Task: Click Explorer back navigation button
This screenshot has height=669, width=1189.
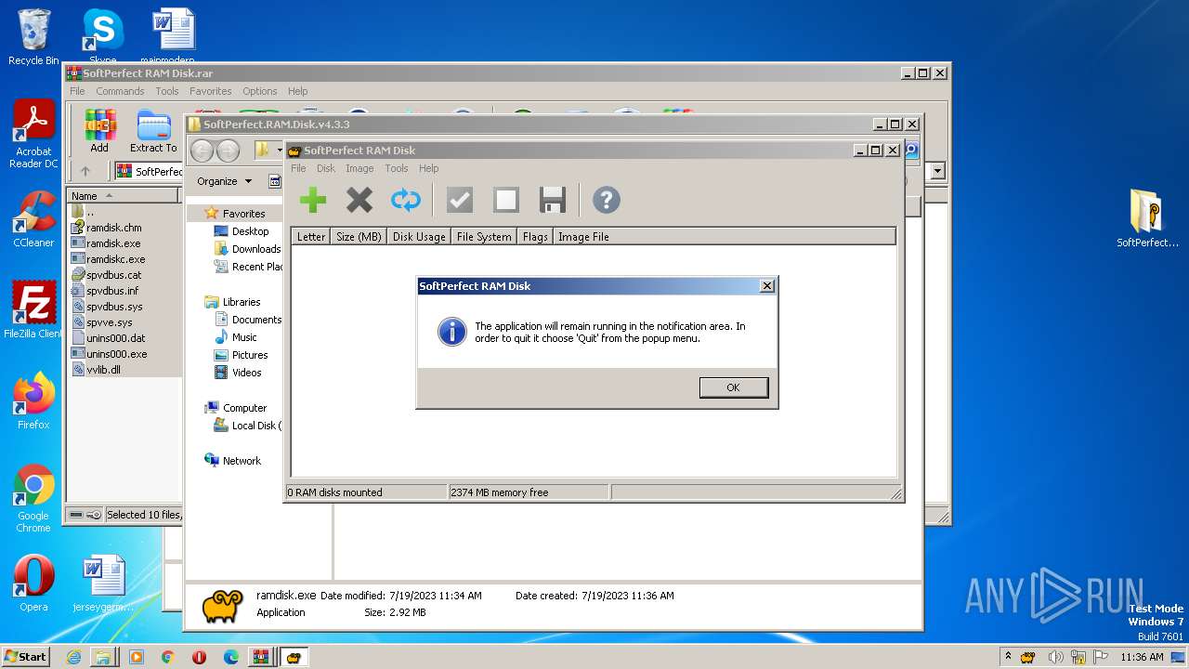Action: coord(202,151)
